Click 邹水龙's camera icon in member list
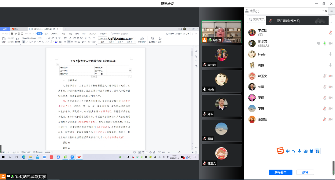 [330, 43]
